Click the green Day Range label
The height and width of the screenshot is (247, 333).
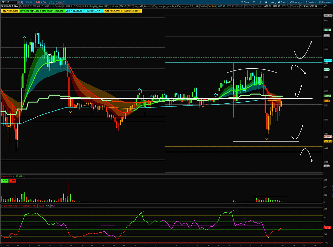click(x=41, y=11)
